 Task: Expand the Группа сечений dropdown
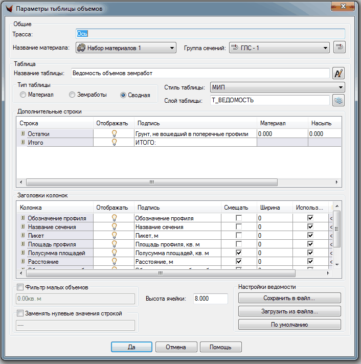pyautogui.click(x=279, y=49)
